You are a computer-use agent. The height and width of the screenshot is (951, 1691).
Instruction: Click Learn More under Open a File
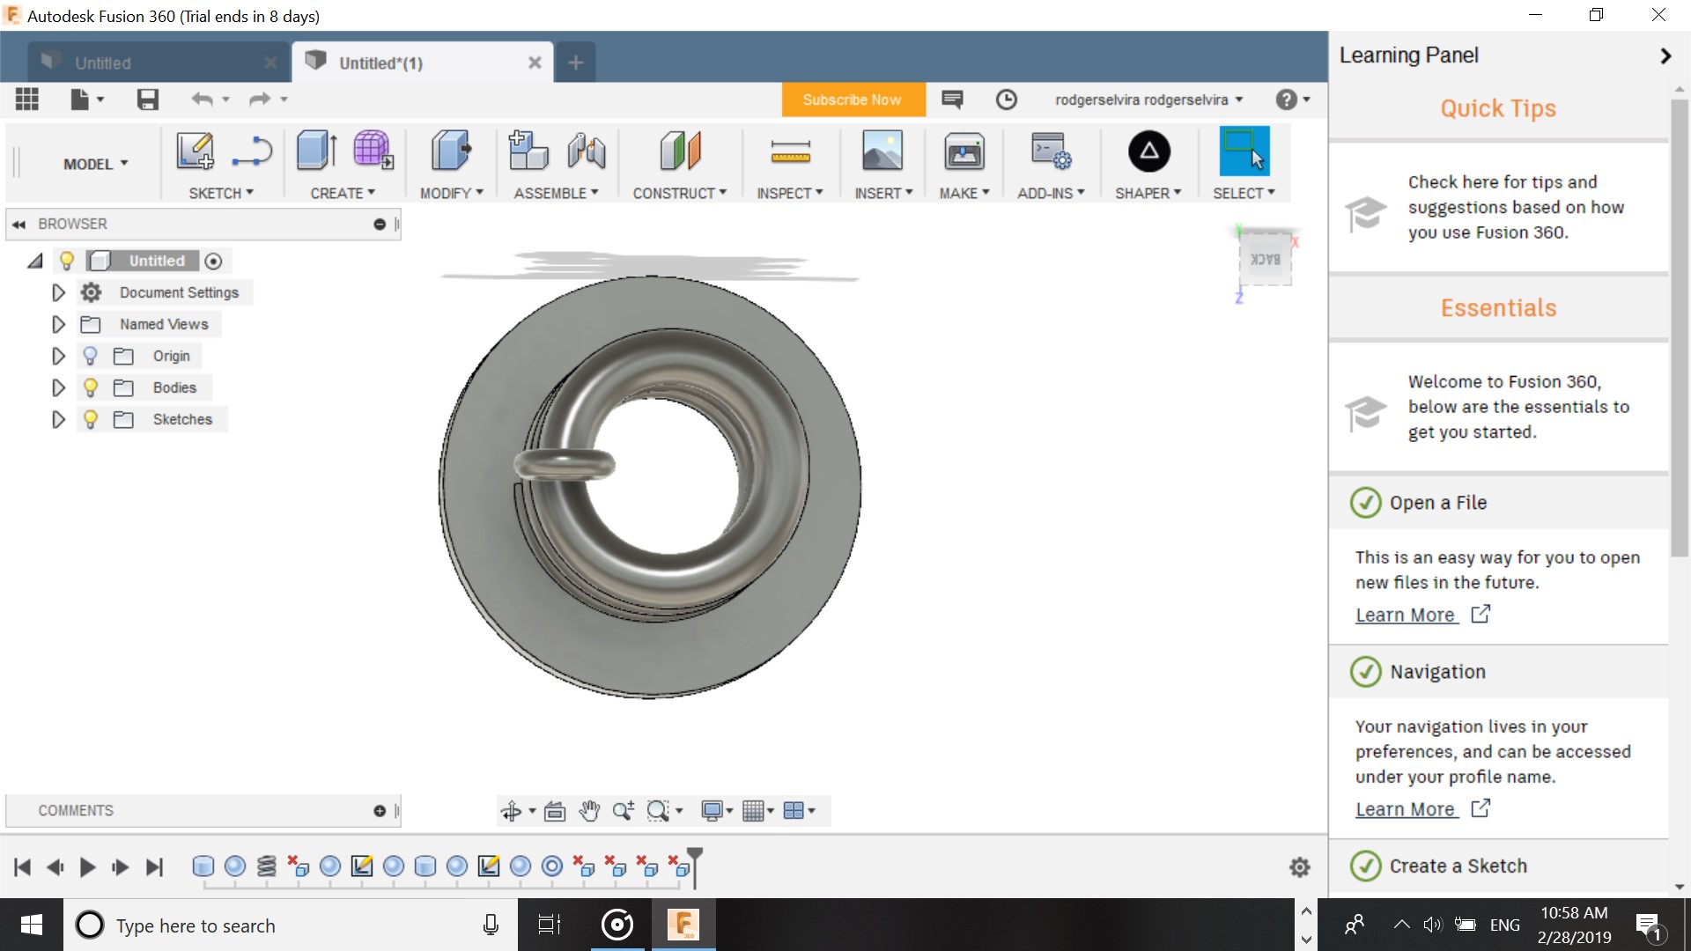pos(1405,615)
